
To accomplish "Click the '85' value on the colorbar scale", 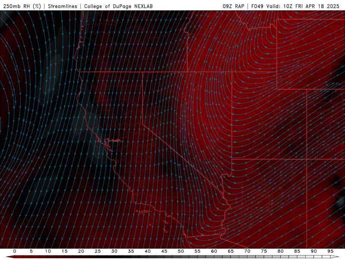I will [297, 251].
